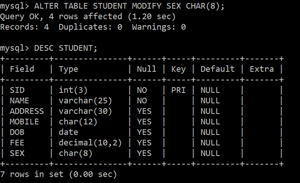Select the DOB field name
Viewport: 300px width, 183px height.
17,132
